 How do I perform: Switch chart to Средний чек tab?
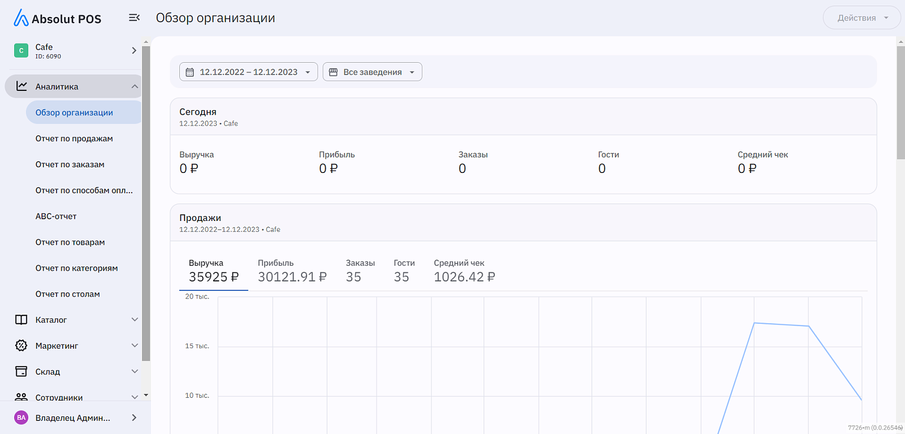(x=464, y=271)
